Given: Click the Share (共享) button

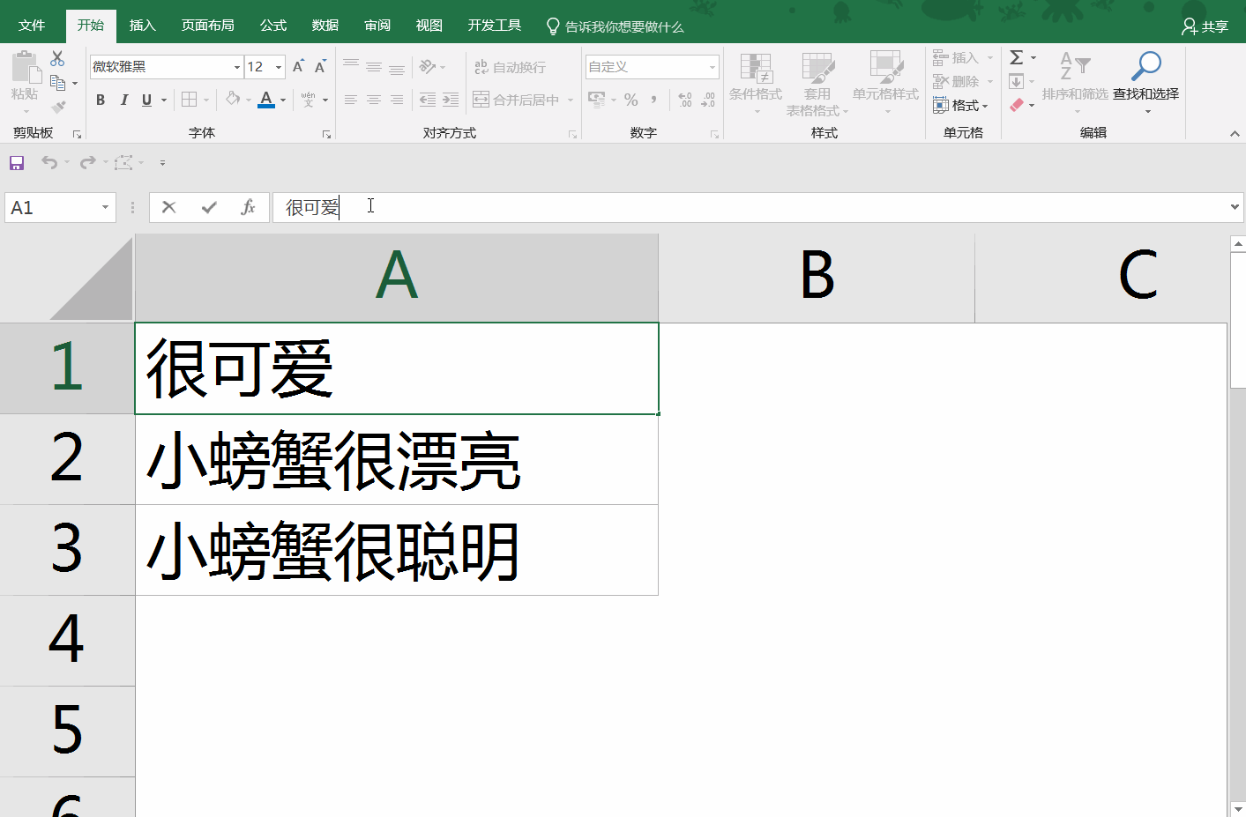Looking at the screenshot, I should point(1205,26).
